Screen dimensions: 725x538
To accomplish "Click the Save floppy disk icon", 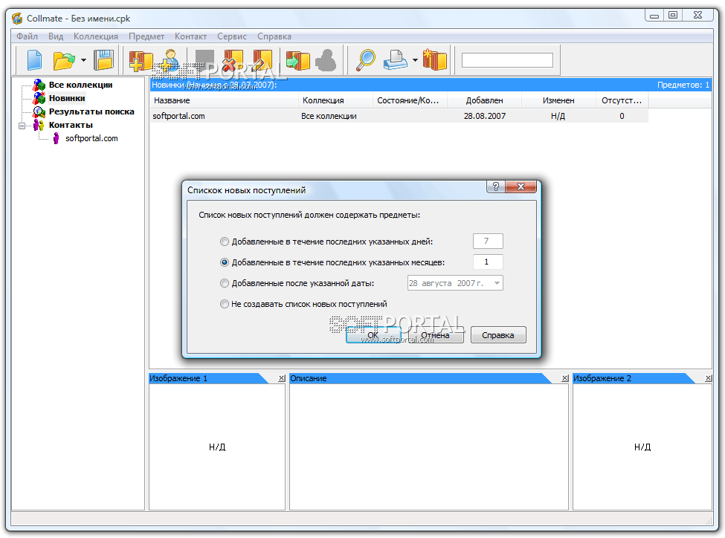I will click(x=103, y=60).
